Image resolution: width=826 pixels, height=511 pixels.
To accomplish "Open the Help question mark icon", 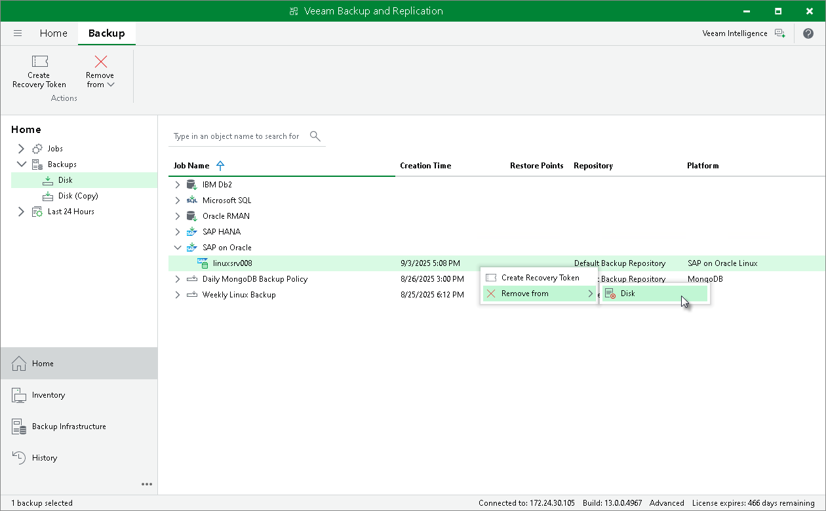I will point(808,33).
